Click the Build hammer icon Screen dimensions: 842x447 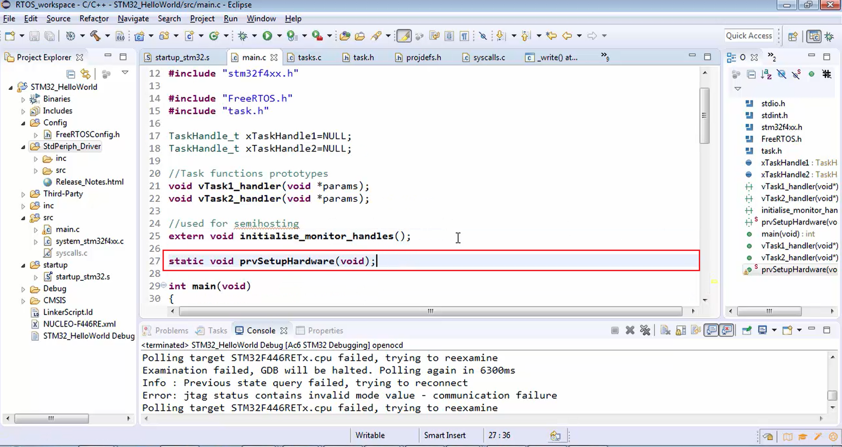(95, 36)
